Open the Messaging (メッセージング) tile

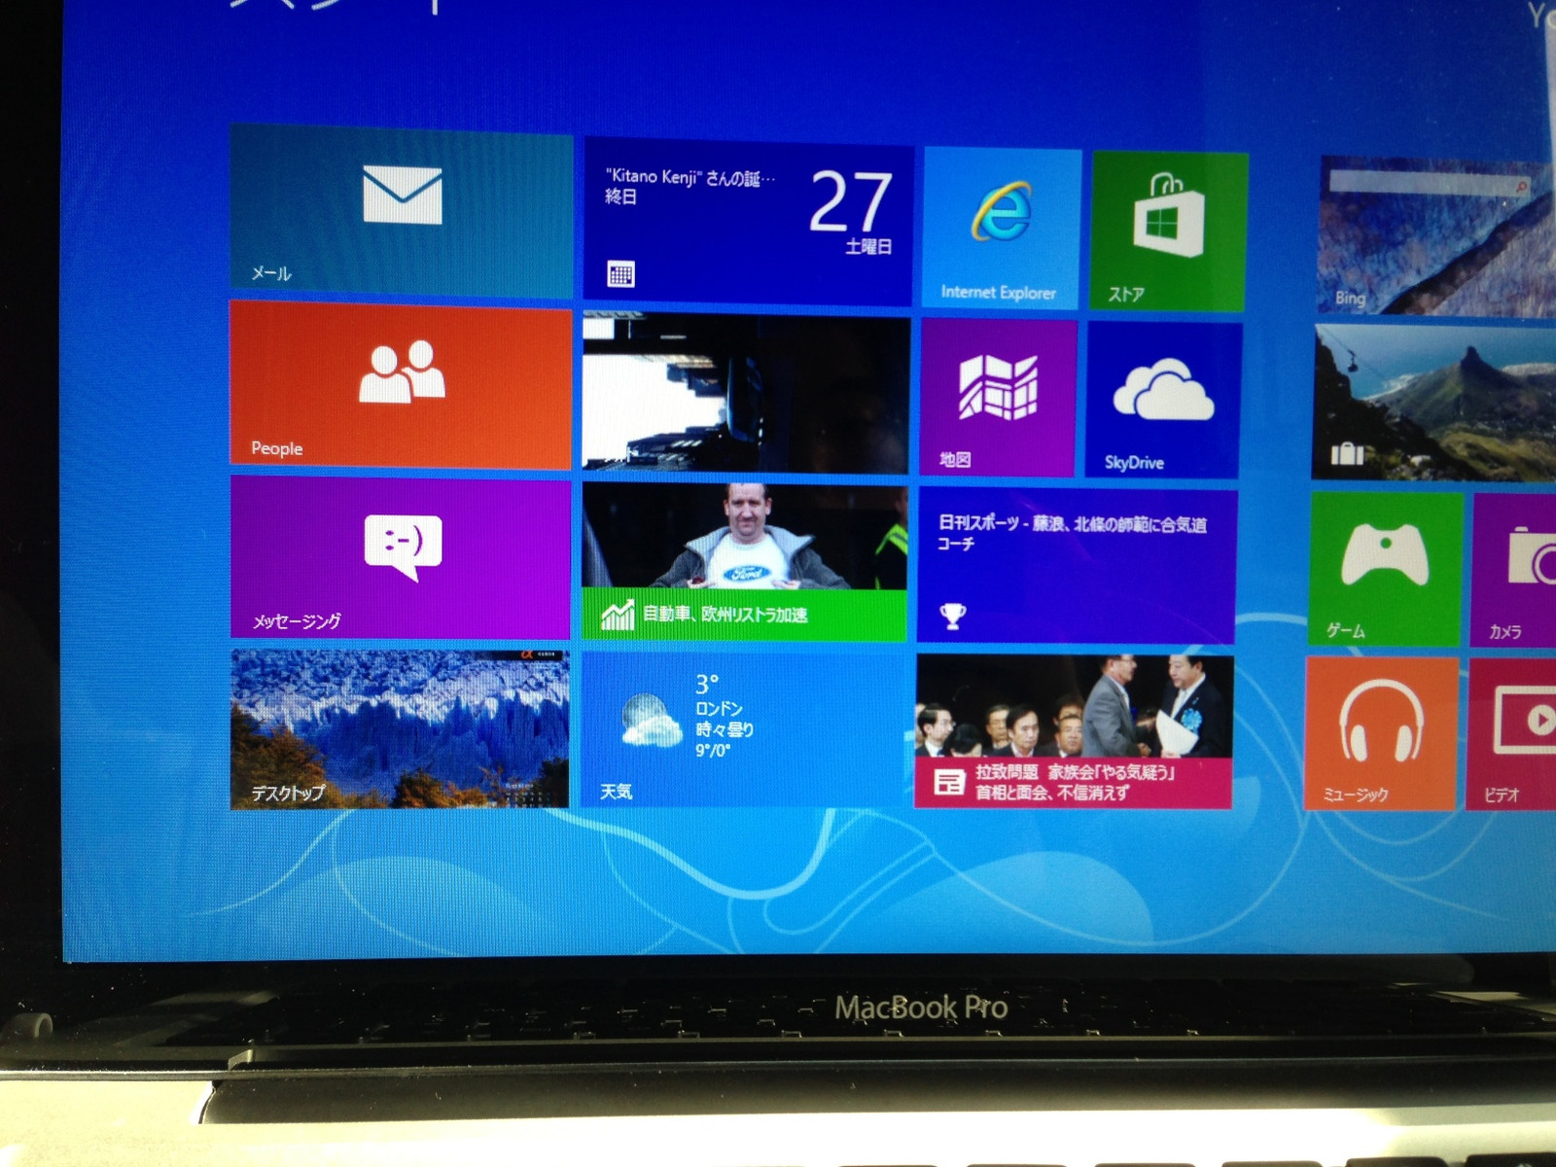tap(400, 557)
